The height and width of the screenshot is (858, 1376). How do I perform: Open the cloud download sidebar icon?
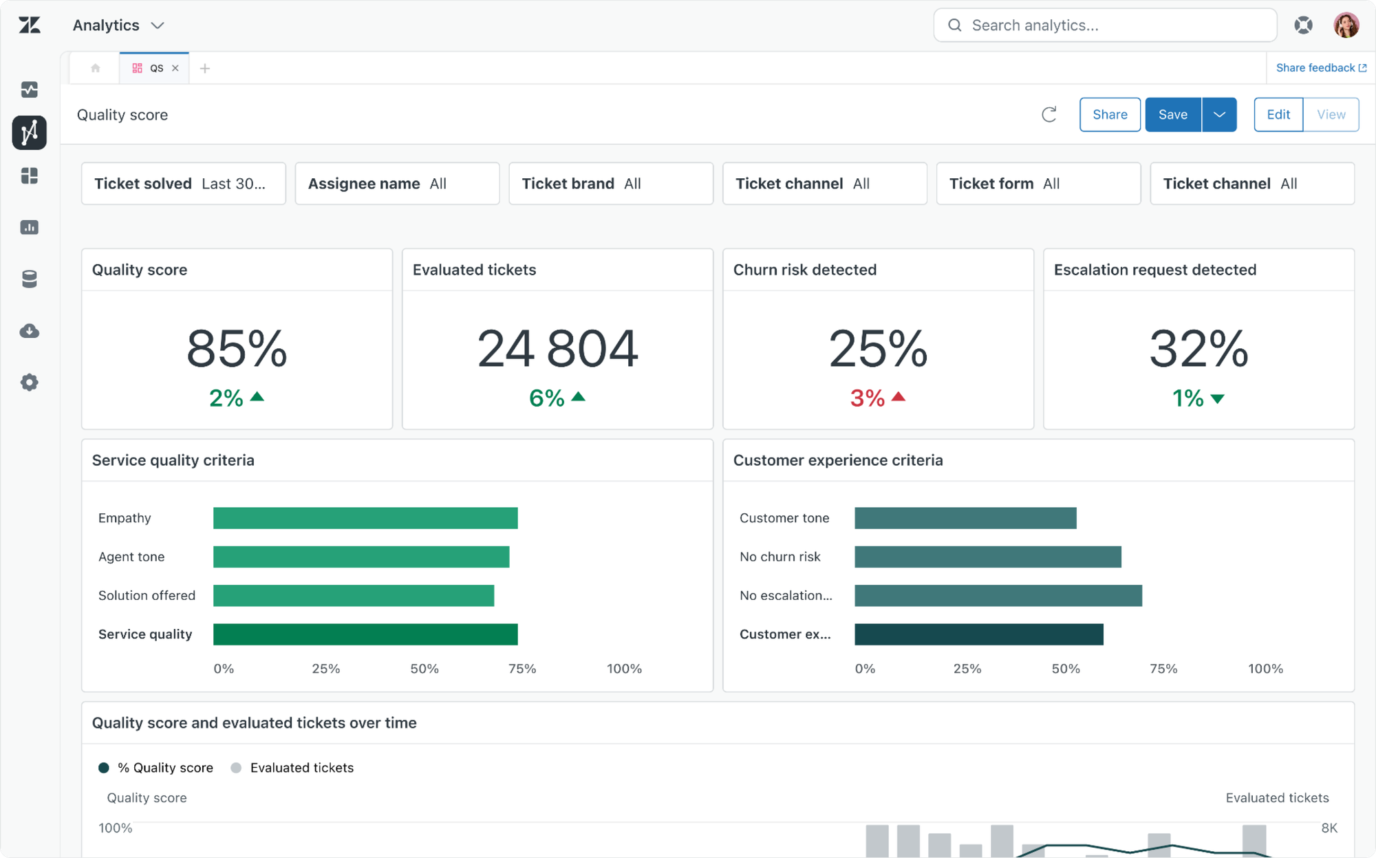tap(30, 331)
